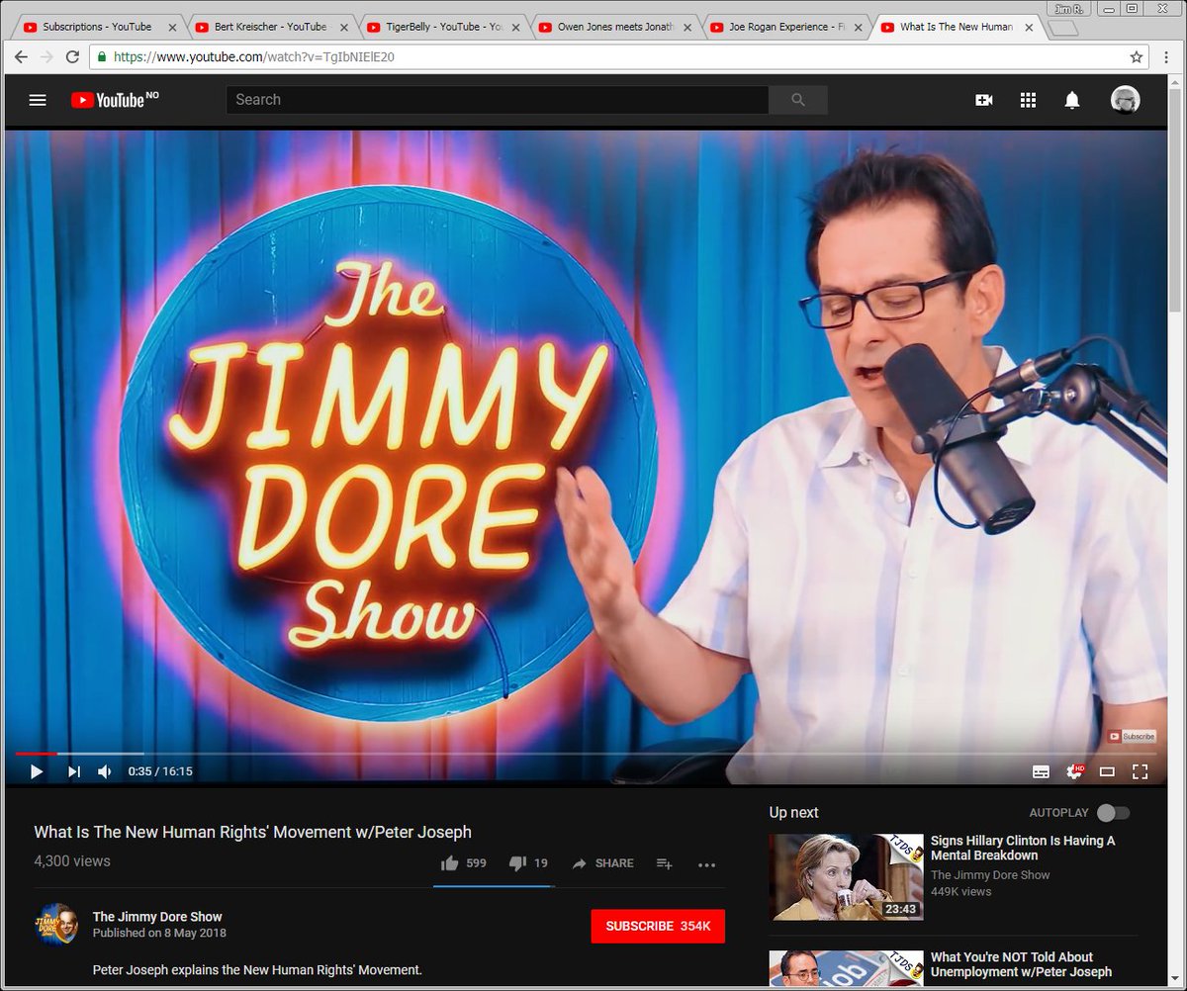Open the Chrome three-dot menu
The image size is (1187, 991).
tap(1164, 56)
